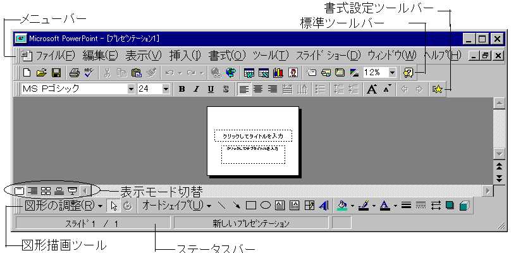Open the 図形の調整(R) dropdown menu
This screenshot has height=253, width=516.
point(63,206)
